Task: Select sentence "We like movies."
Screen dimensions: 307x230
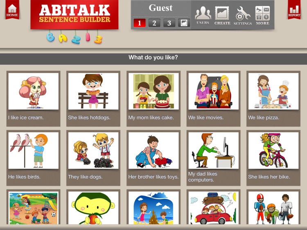Action: coord(206,118)
